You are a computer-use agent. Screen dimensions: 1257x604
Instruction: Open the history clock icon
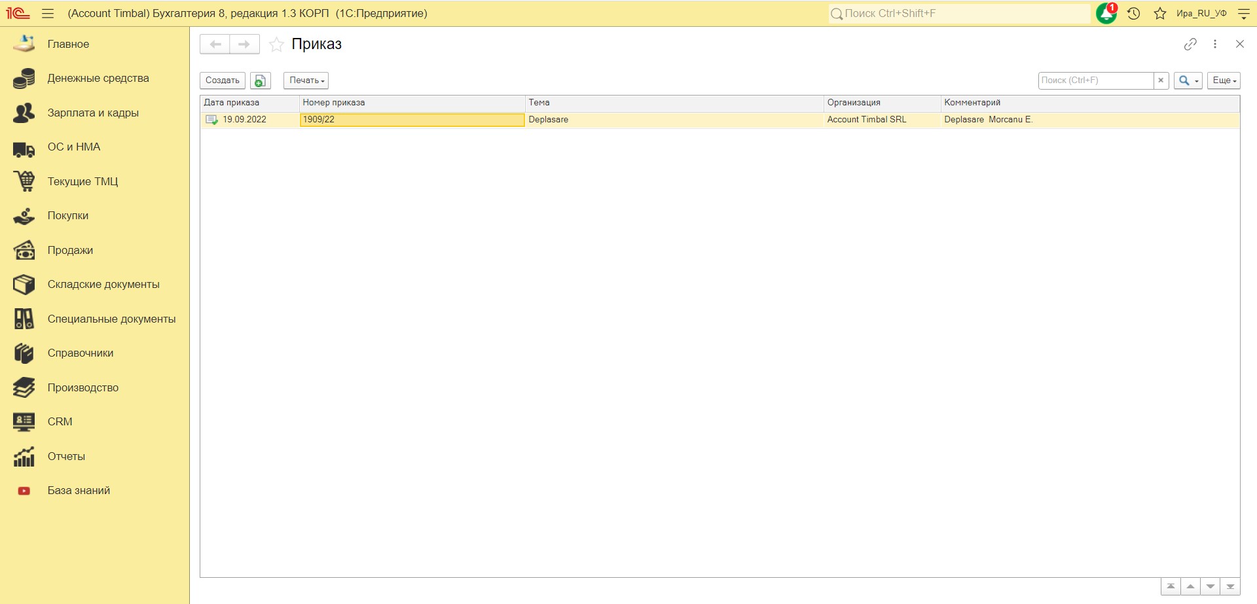click(x=1134, y=14)
